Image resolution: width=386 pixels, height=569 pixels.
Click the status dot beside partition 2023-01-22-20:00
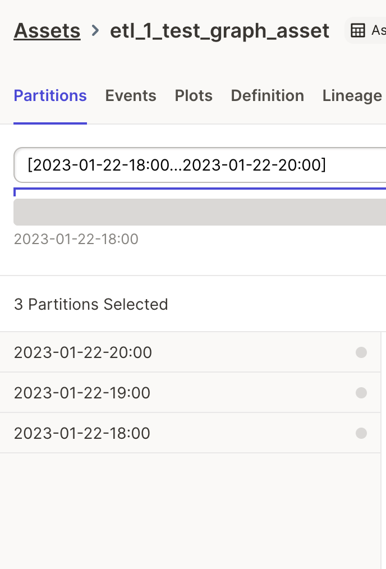pos(361,352)
